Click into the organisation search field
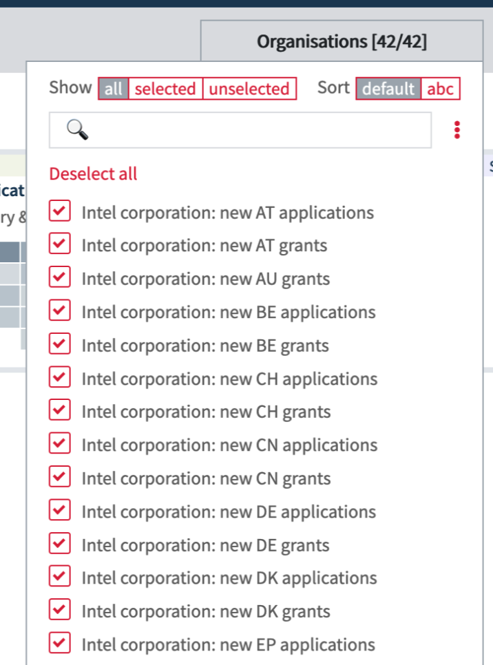Screen dimensions: 493x665 coord(240,130)
